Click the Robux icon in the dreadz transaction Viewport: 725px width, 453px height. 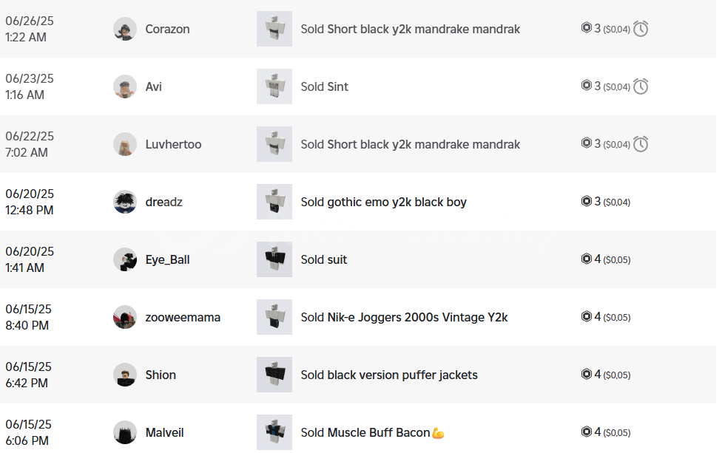(586, 201)
